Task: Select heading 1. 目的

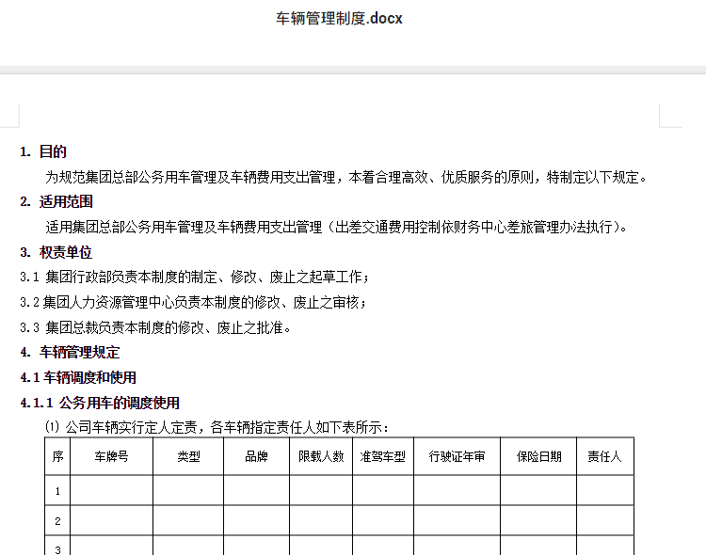Action: [43, 151]
